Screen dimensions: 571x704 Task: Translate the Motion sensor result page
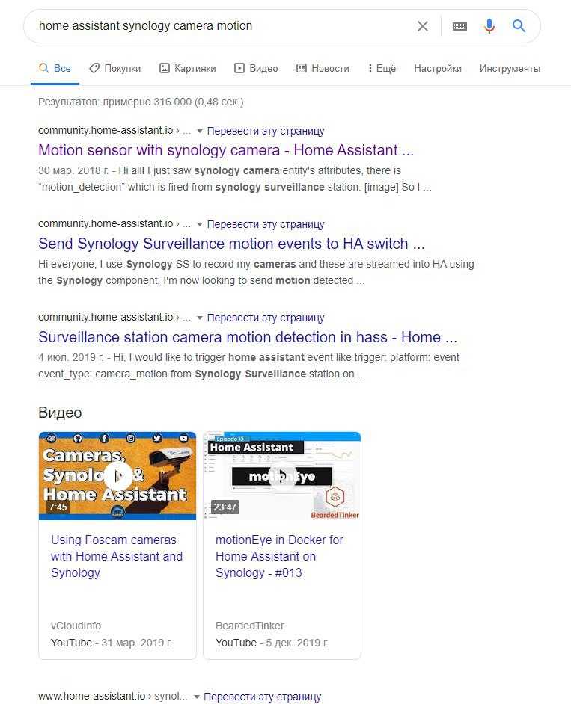(265, 131)
